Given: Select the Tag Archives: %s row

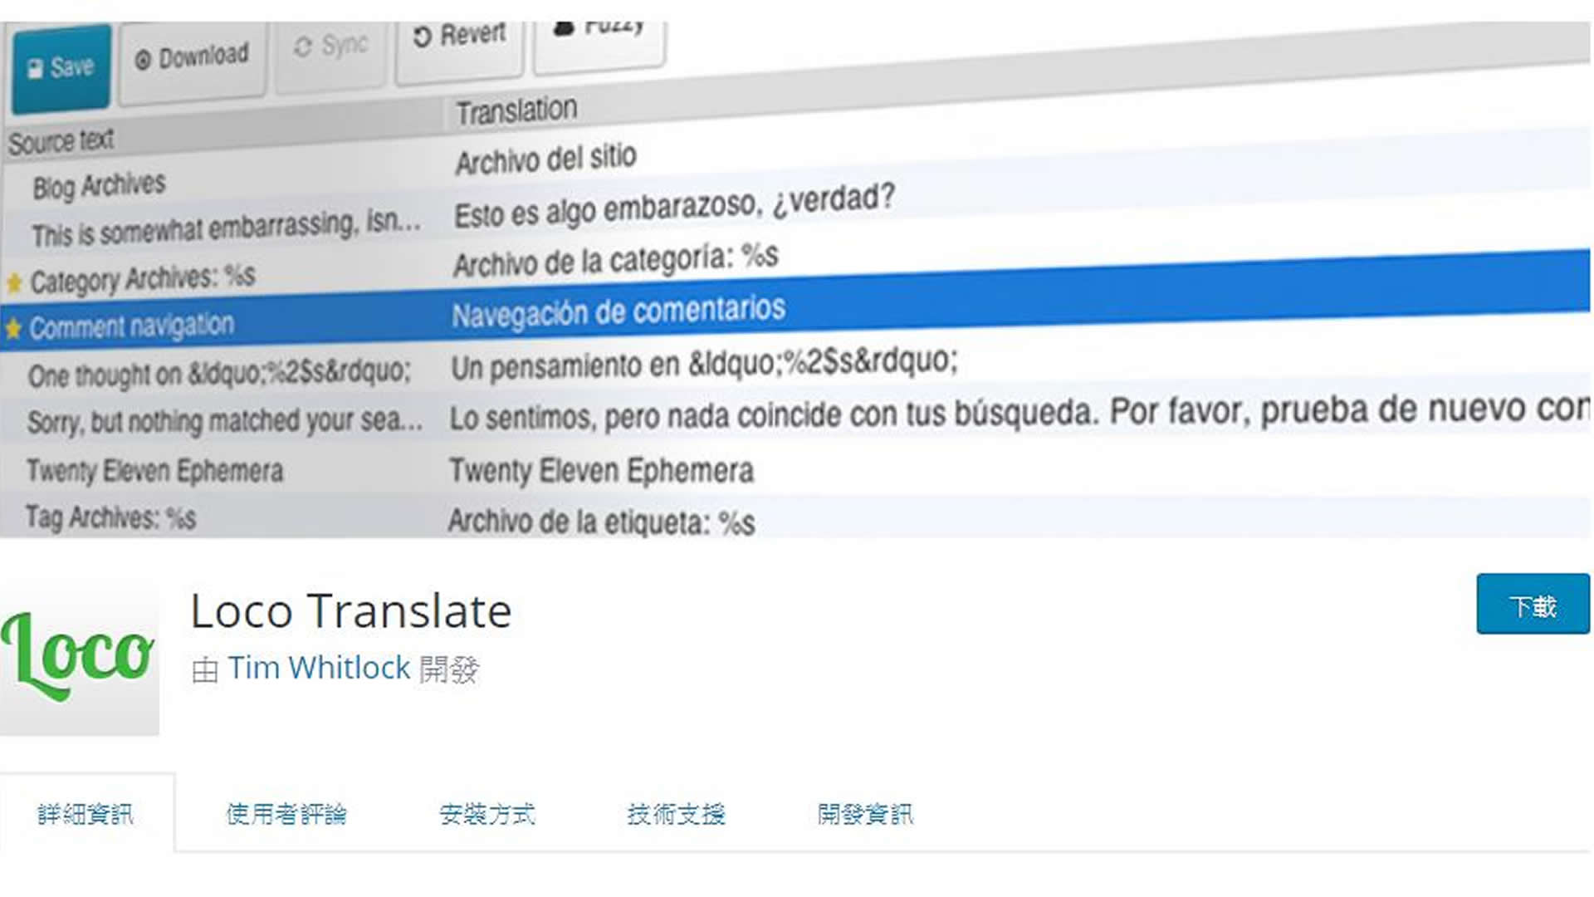Looking at the screenshot, I should pyautogui.click(x=110, y=517).
